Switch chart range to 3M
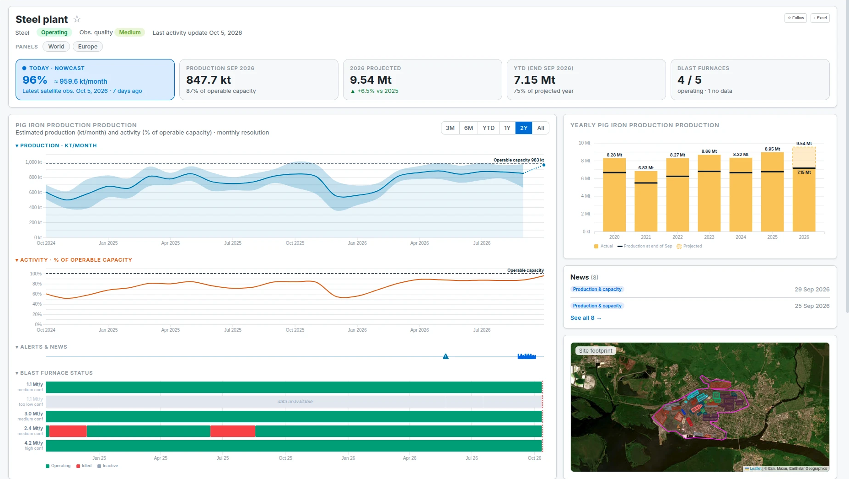The image size is (849, 479). (x=450, y=128)
